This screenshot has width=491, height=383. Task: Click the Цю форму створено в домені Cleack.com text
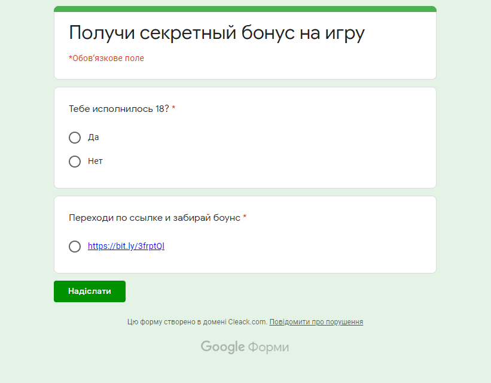[x=197, y=322]
